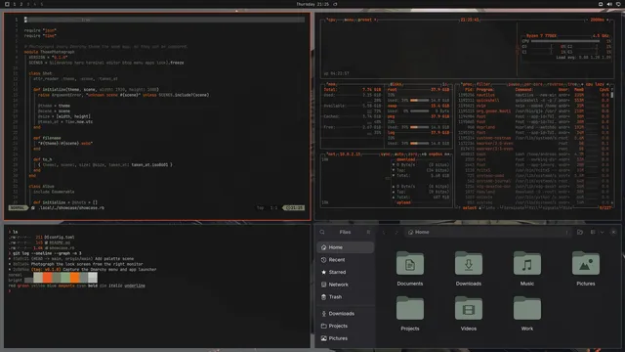The width and height of the screenshot is (625, 352).
Task: Switch to workspace 2 in top bar
Action: tap(21, 4)
